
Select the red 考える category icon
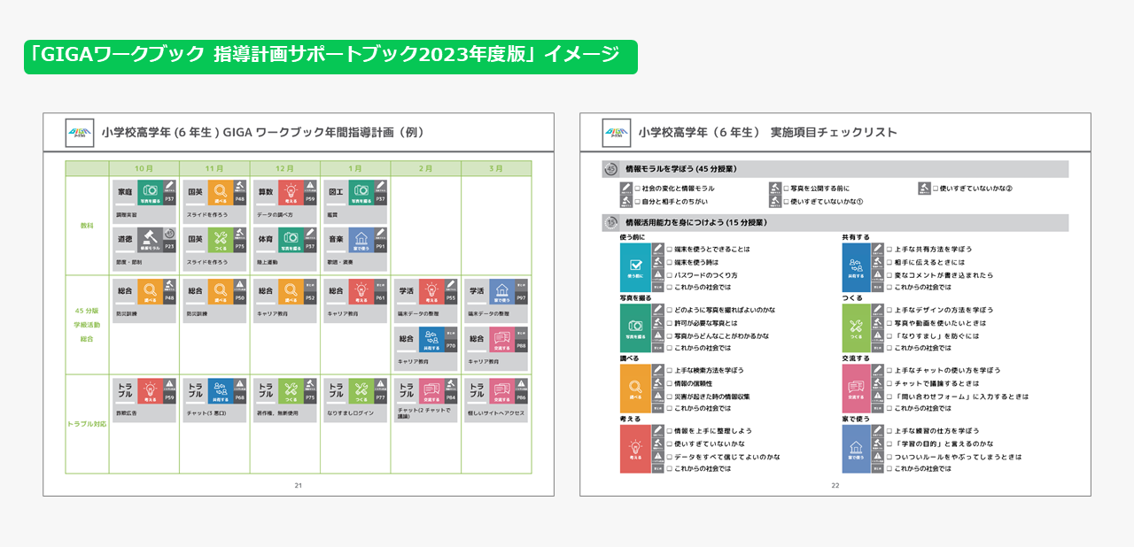pos(635,449)
